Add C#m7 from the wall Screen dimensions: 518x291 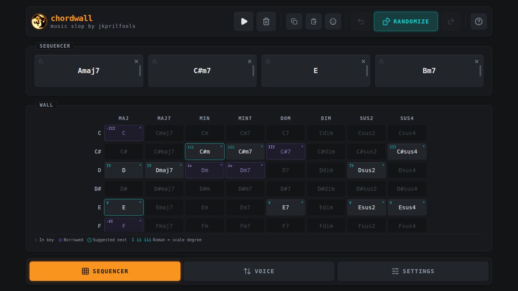(245, 152)
